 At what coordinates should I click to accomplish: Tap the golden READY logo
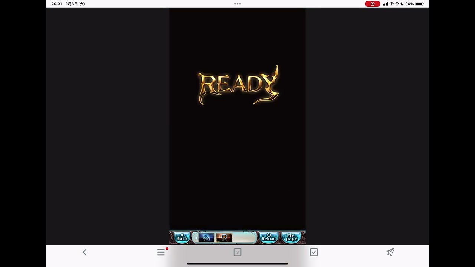239,85
